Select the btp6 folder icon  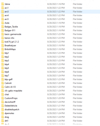2,72
